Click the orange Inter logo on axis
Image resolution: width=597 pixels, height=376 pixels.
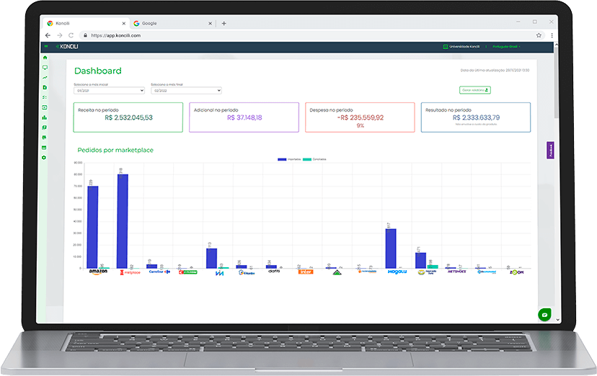pyautogui.click(x=306, y=272)
